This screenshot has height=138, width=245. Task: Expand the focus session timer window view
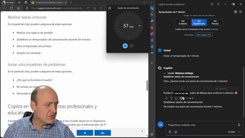click(x=109, y=8)
